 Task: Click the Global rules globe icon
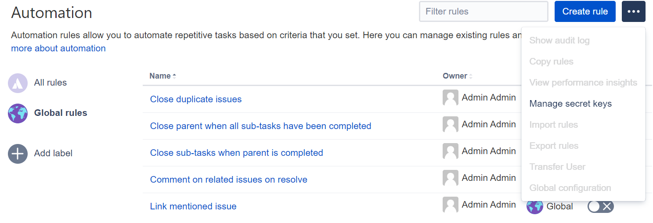coord(18,113)
